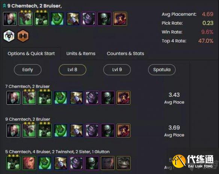
Task: Click Tahm Kench portrait in bottom row
Action: click(x=124, y=163)
